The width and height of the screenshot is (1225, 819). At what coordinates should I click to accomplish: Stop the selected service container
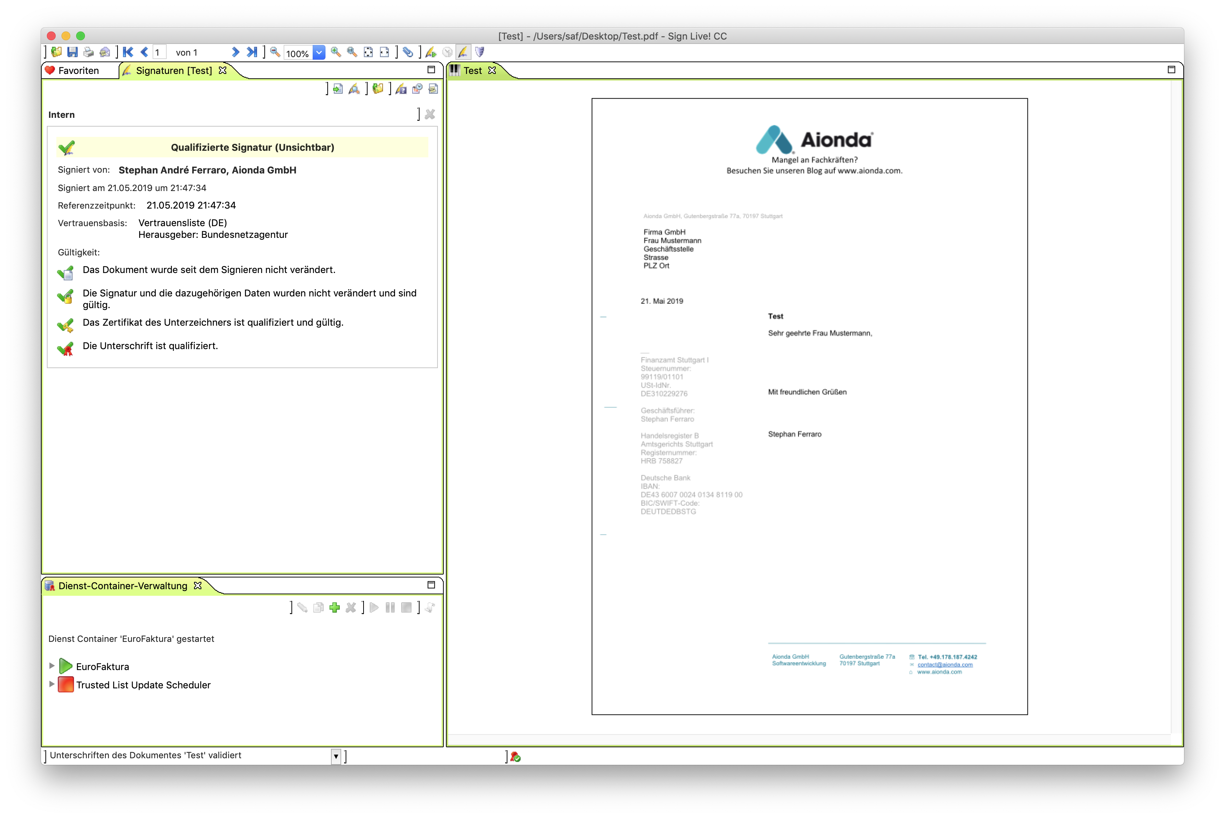(x=406, y=607)
